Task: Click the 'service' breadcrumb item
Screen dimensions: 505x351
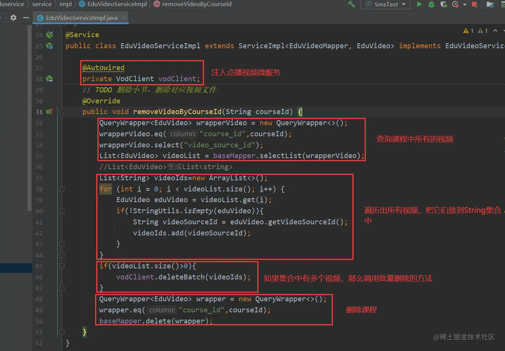Action: click(x=42, y=4)
